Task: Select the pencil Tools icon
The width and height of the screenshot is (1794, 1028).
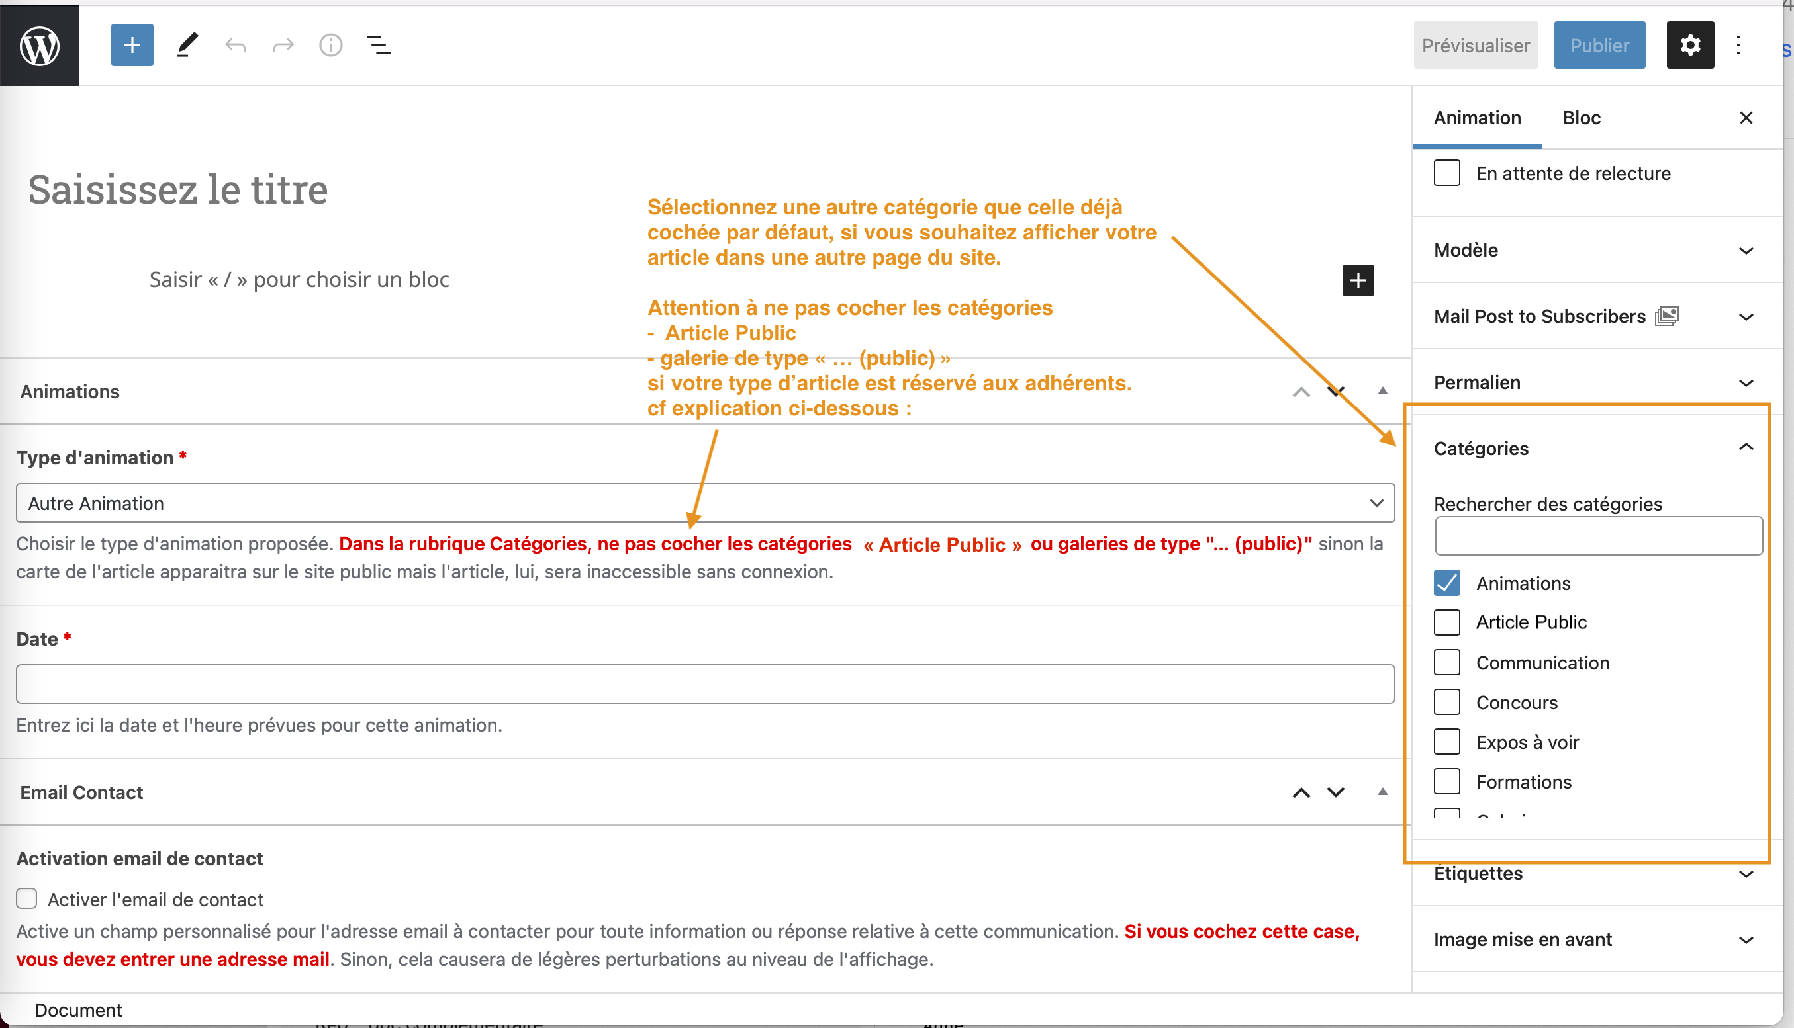Action: pos(187,45)
